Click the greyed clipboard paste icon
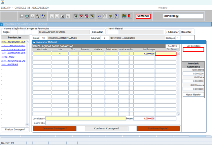The width and height of the screenshot is (212, 145). pos(105,16)
